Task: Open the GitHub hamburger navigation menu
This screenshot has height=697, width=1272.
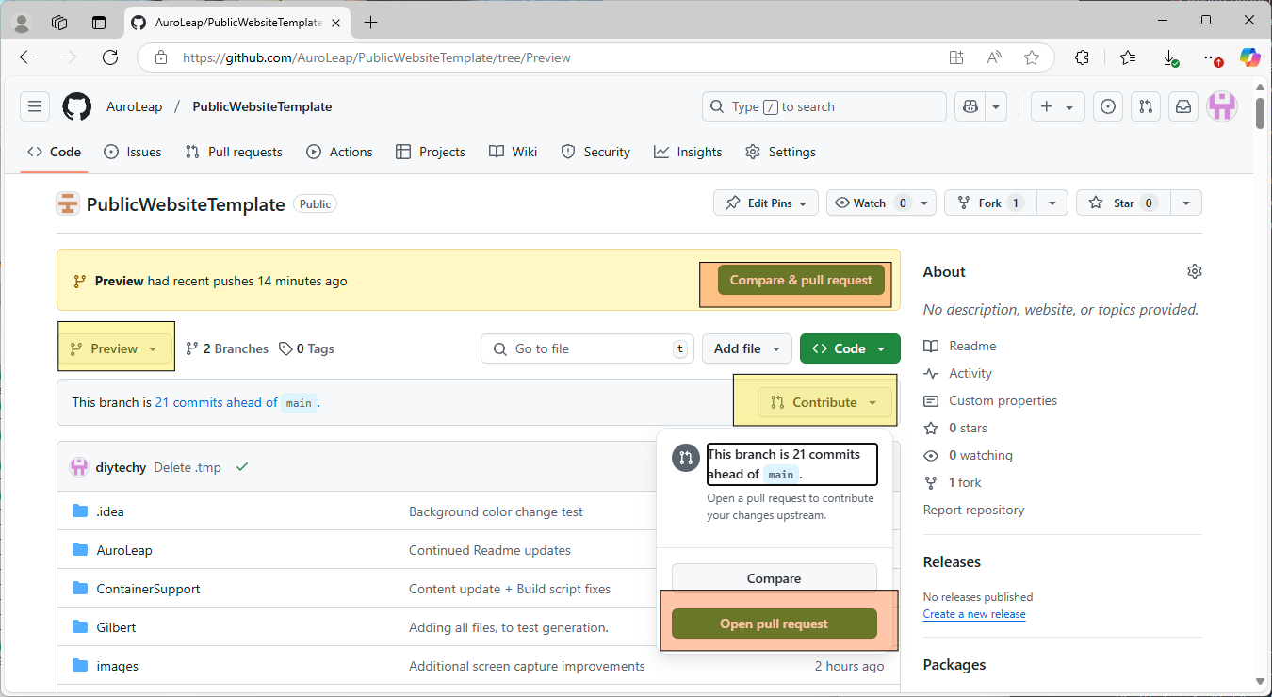Action: (x=35, y=106)
